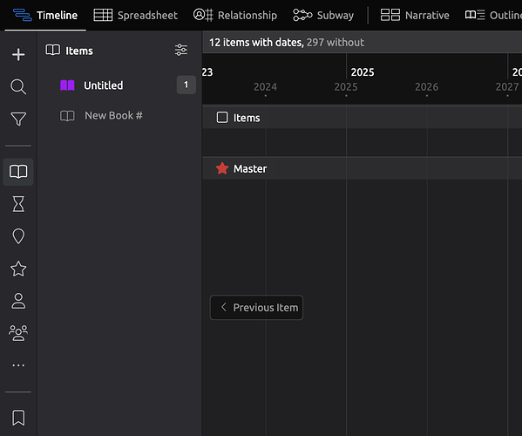Switch to the Subway view tab
Viewport: 522px width, 436px height.
pyautogui.click(x=323, y=16)
